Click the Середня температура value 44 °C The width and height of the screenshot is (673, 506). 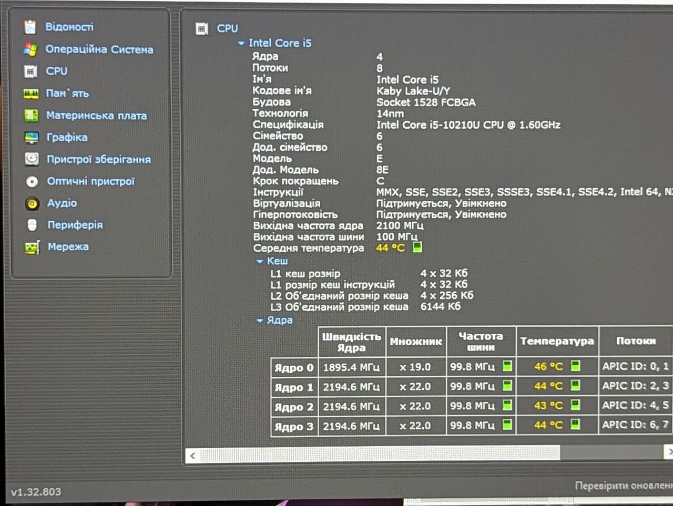tap(391, 248)
